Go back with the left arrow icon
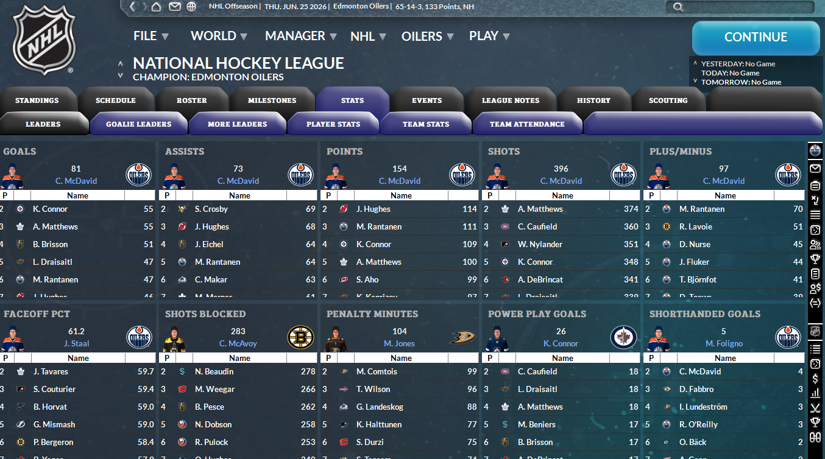 [x=133, y=7]
